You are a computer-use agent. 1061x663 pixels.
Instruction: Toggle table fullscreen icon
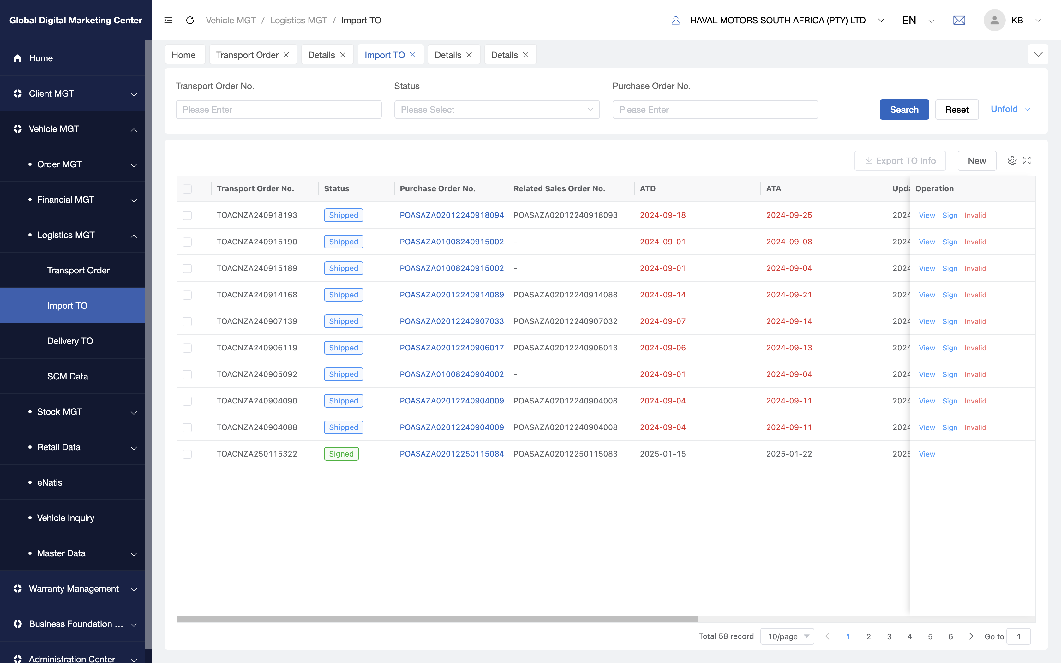1027,160
